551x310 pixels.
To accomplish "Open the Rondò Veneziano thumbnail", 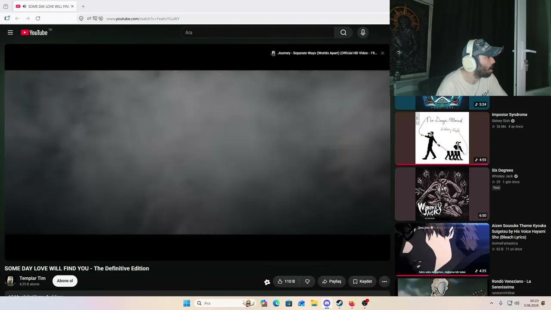I will (x=442, y=287).
